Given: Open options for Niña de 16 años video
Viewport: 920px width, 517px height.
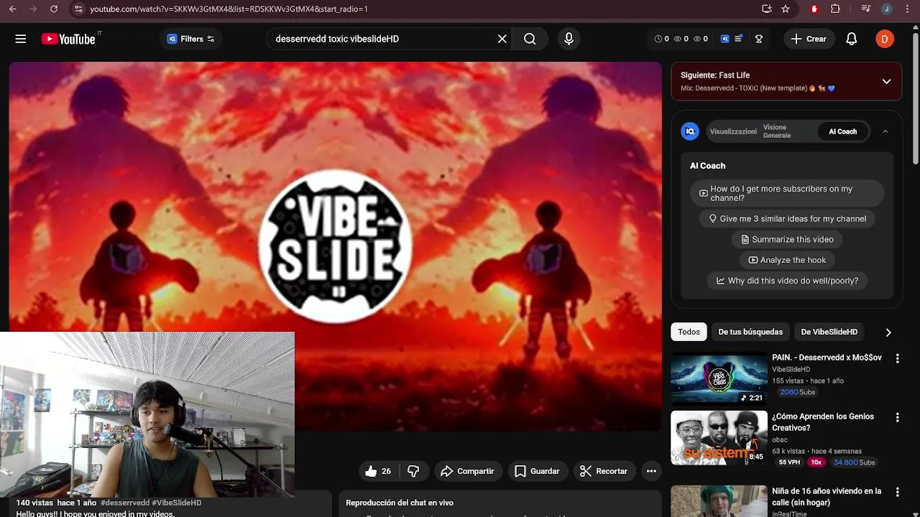Looking at the screenshot, I should point(897,492).
